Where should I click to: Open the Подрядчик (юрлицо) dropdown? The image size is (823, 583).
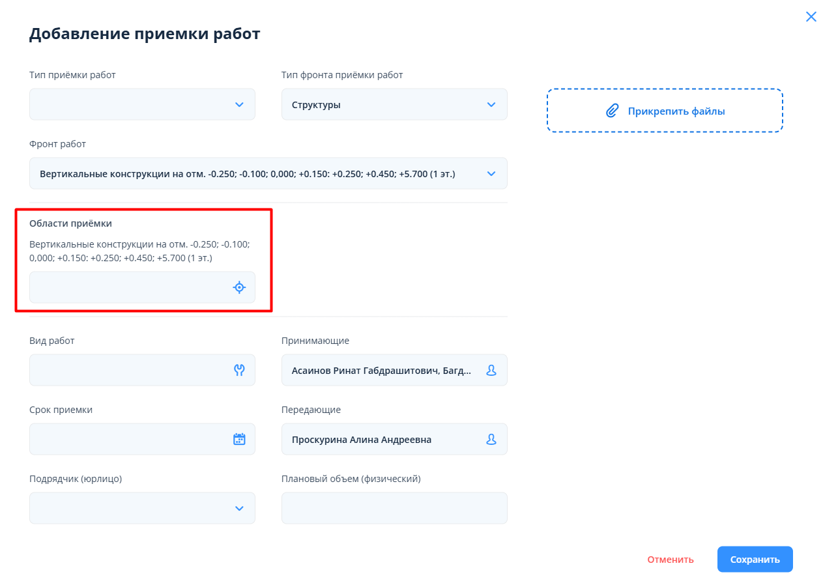pos(142,508)
